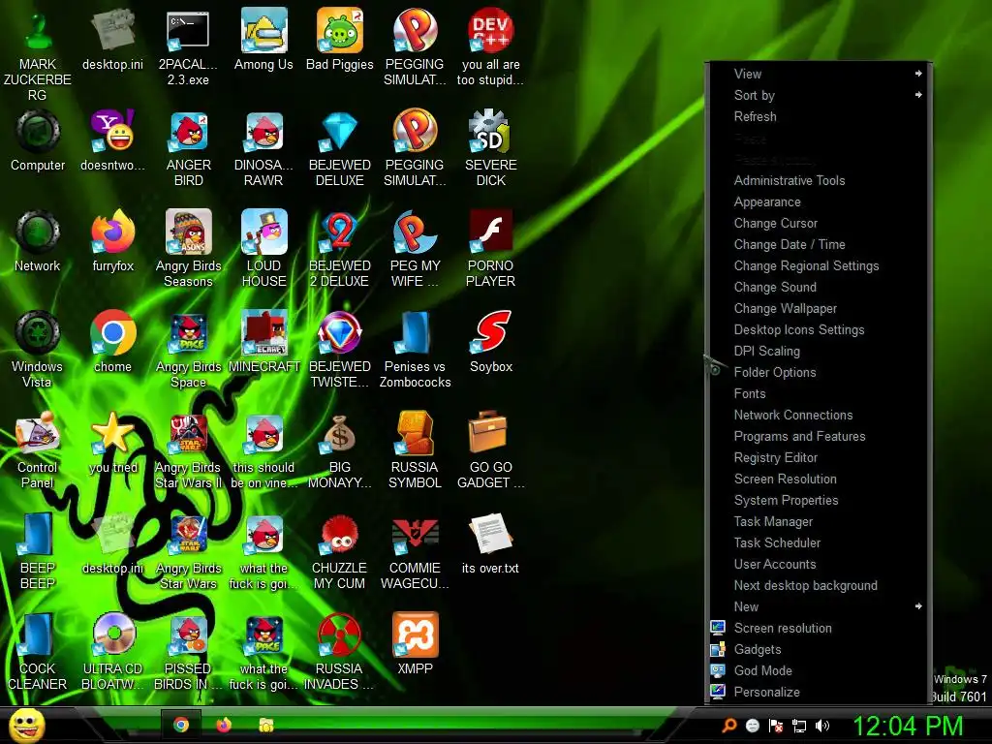Open God Mode from context menu
This screenshot has height=744, width=992.
818,670
